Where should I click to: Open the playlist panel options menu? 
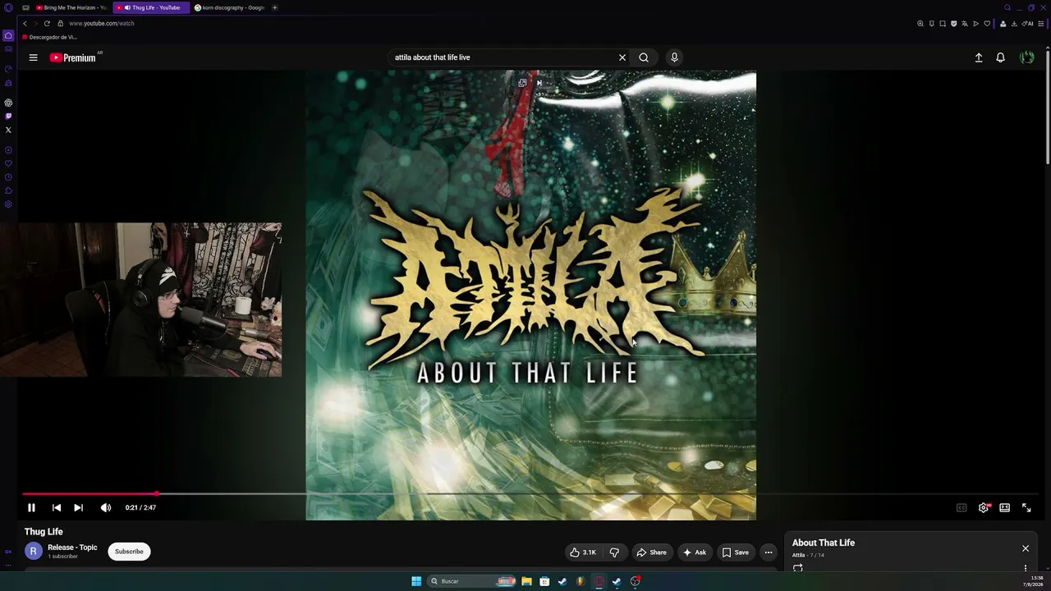1025,567
